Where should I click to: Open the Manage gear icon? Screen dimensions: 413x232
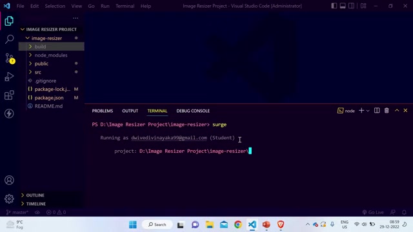9,198
